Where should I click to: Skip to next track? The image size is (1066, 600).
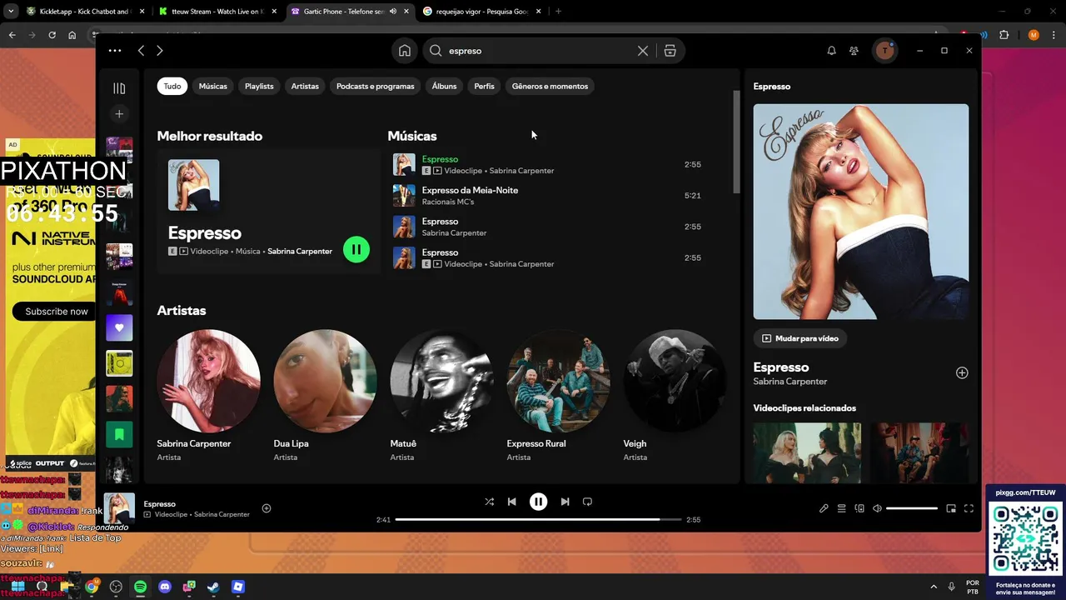coord(565,502)
